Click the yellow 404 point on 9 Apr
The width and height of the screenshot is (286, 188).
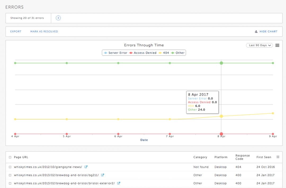coord(273,113)
